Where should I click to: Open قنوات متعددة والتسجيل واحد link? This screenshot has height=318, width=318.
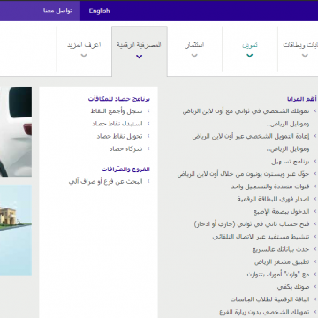coord(270,186)
